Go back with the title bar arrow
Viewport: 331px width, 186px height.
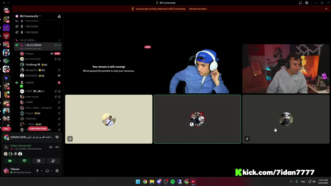point(4,3)
